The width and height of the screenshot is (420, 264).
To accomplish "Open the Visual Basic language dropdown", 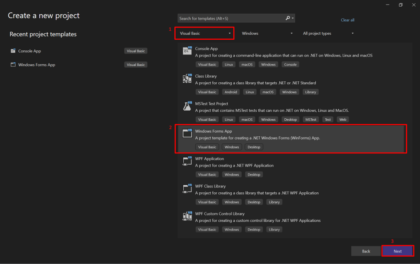I will [205, 34].
